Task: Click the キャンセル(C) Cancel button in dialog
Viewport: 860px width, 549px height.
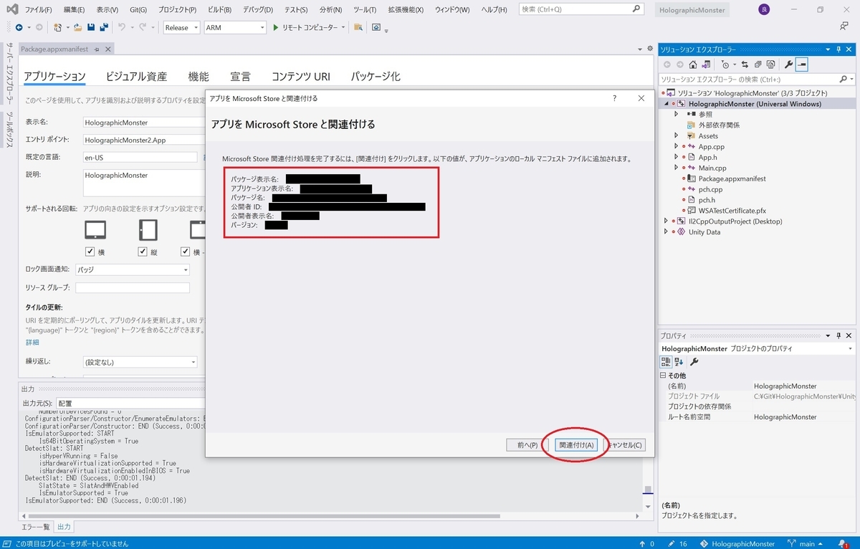Action: tap(625, 445)
